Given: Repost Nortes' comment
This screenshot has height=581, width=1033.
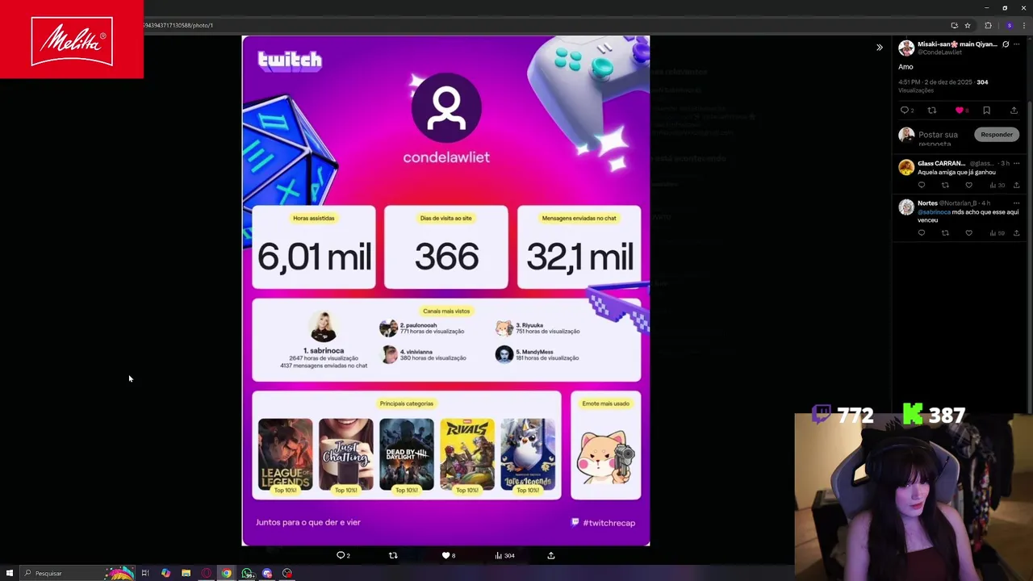Looking at the screenshot, I should tap(945, 233).
